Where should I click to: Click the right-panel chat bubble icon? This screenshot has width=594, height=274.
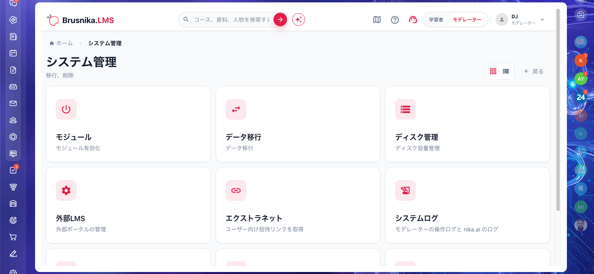point(581,42)
